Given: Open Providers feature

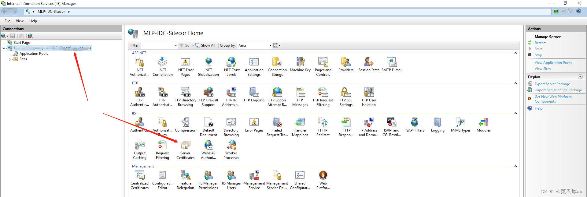Looking at the screenshot, I should pos(346,65).
